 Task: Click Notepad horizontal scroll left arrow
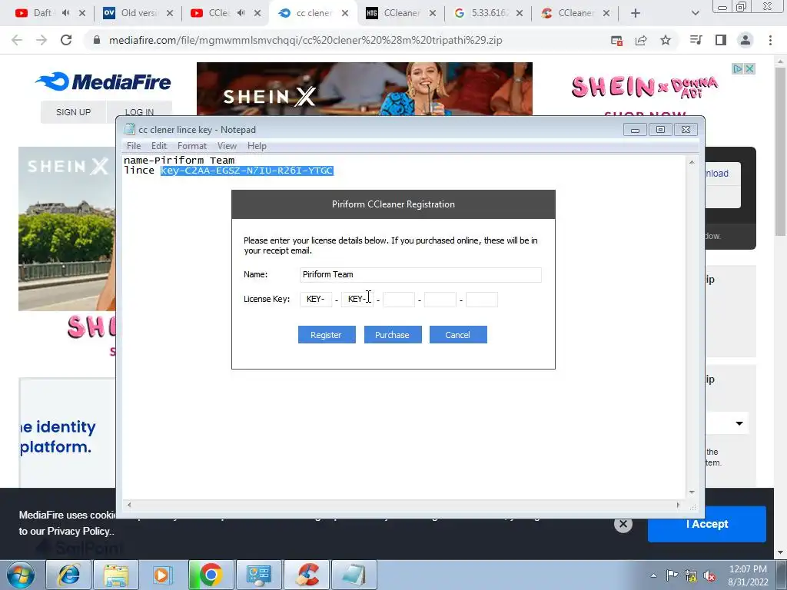[x=129, y=505]
